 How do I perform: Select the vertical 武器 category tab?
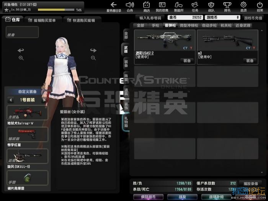[126, 49]
